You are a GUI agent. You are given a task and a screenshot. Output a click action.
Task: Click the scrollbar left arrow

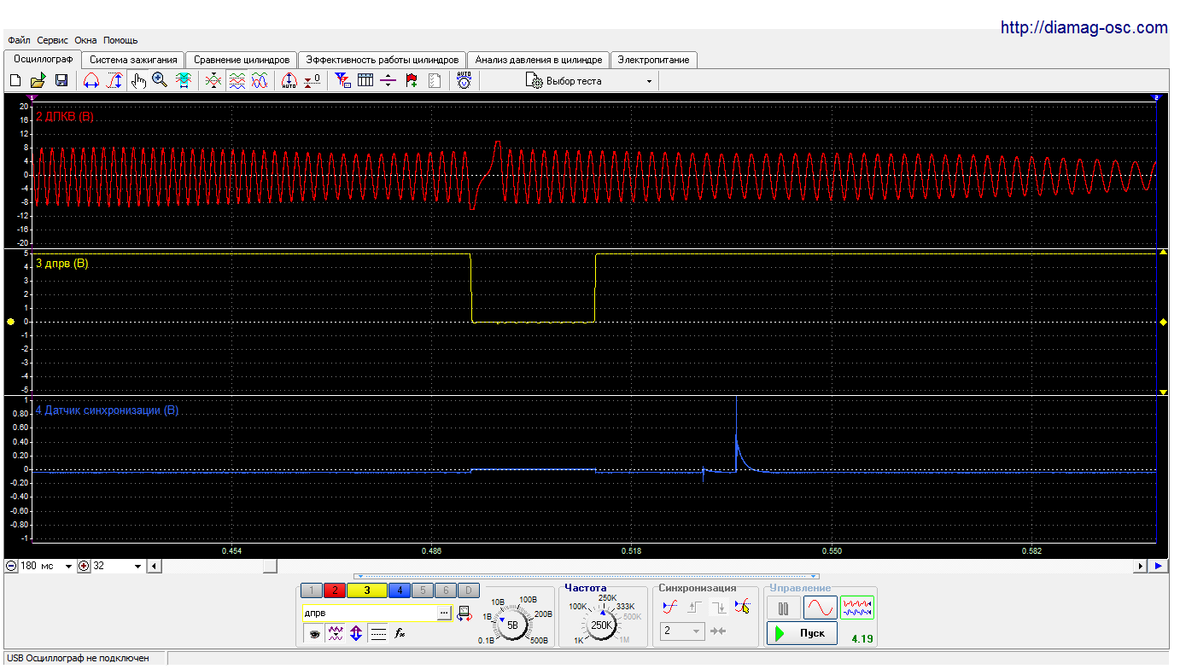(155, 567)
